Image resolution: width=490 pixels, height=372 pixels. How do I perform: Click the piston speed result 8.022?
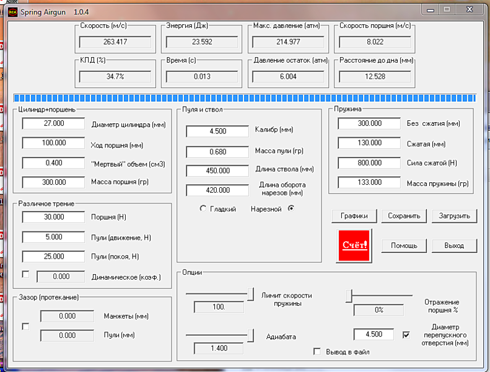click(x=375, y=42)
